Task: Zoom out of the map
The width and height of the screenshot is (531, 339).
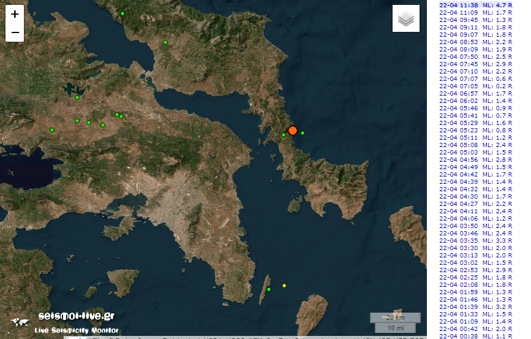Action: (15, 32)
